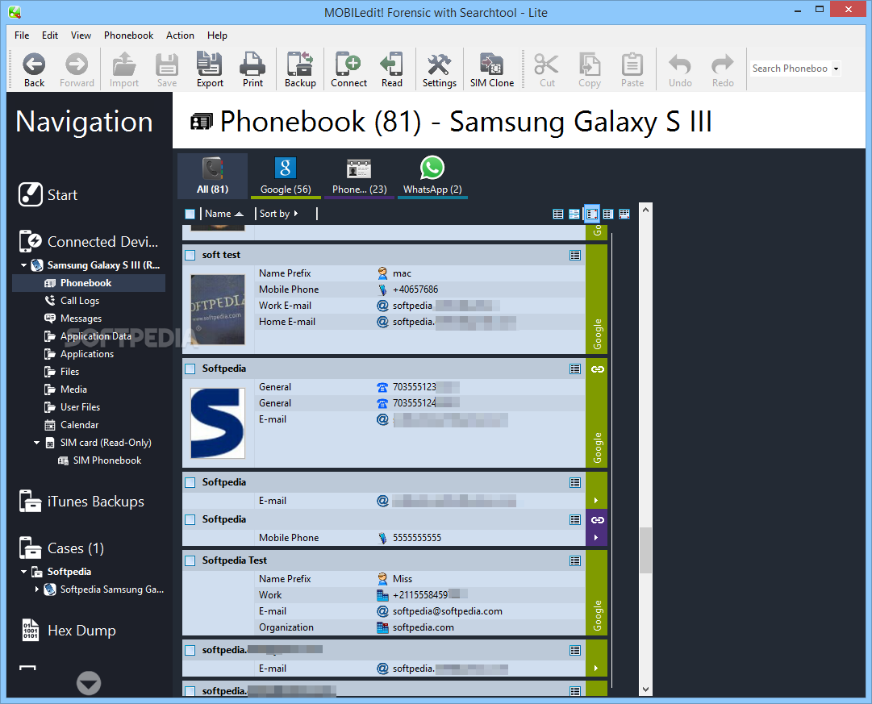This screenshot has width=872, height=704.
Task: Tick the Softpedia E-mail-only contact checkbox
Action: tap(190, 482)
